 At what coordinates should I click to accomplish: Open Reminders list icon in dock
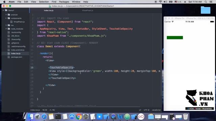pos(65,117)
